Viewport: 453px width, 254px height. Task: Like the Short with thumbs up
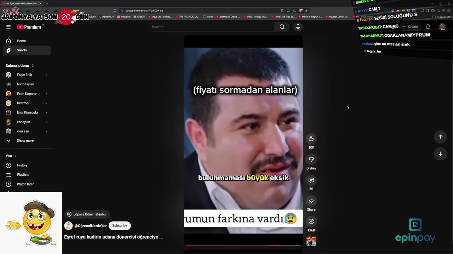(311, 139)
